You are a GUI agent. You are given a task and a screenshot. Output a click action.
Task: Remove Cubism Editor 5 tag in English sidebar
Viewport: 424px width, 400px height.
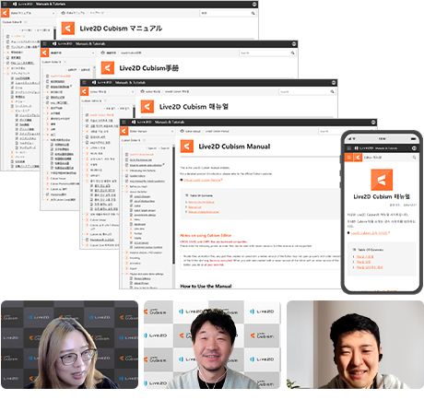[x=145, y=140]
